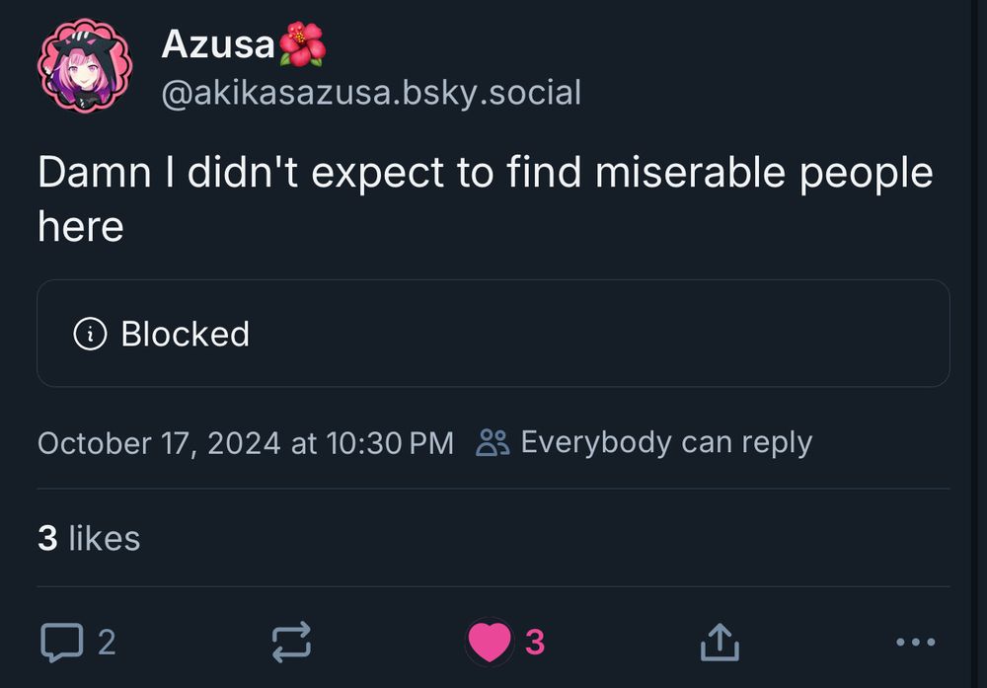Image resolution: width=987 pixels, height=688 pixels.
Task: Open the three-dot more options menu
Action: point(915,643)
